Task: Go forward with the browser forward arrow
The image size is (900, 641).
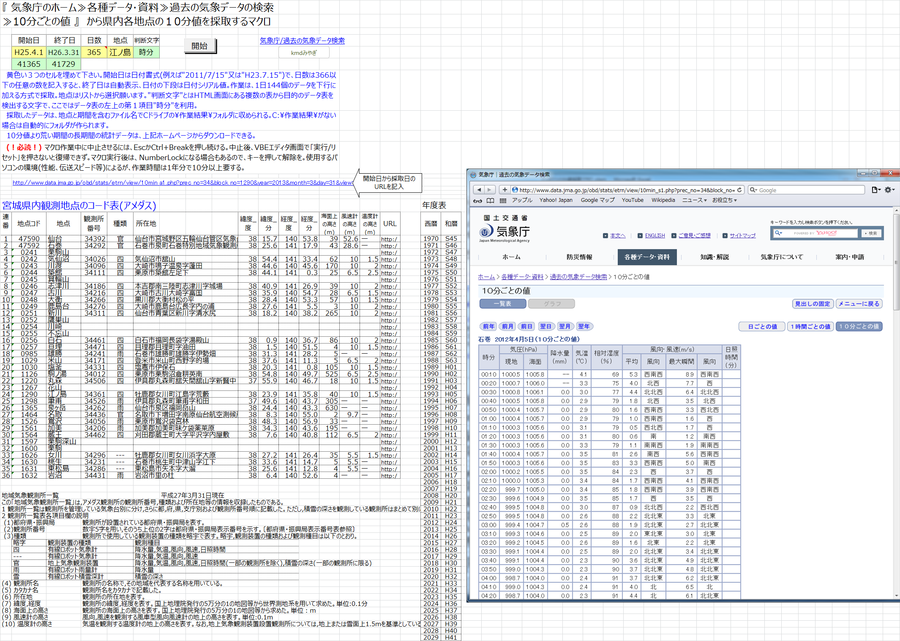Action: (x=489, y=190)
